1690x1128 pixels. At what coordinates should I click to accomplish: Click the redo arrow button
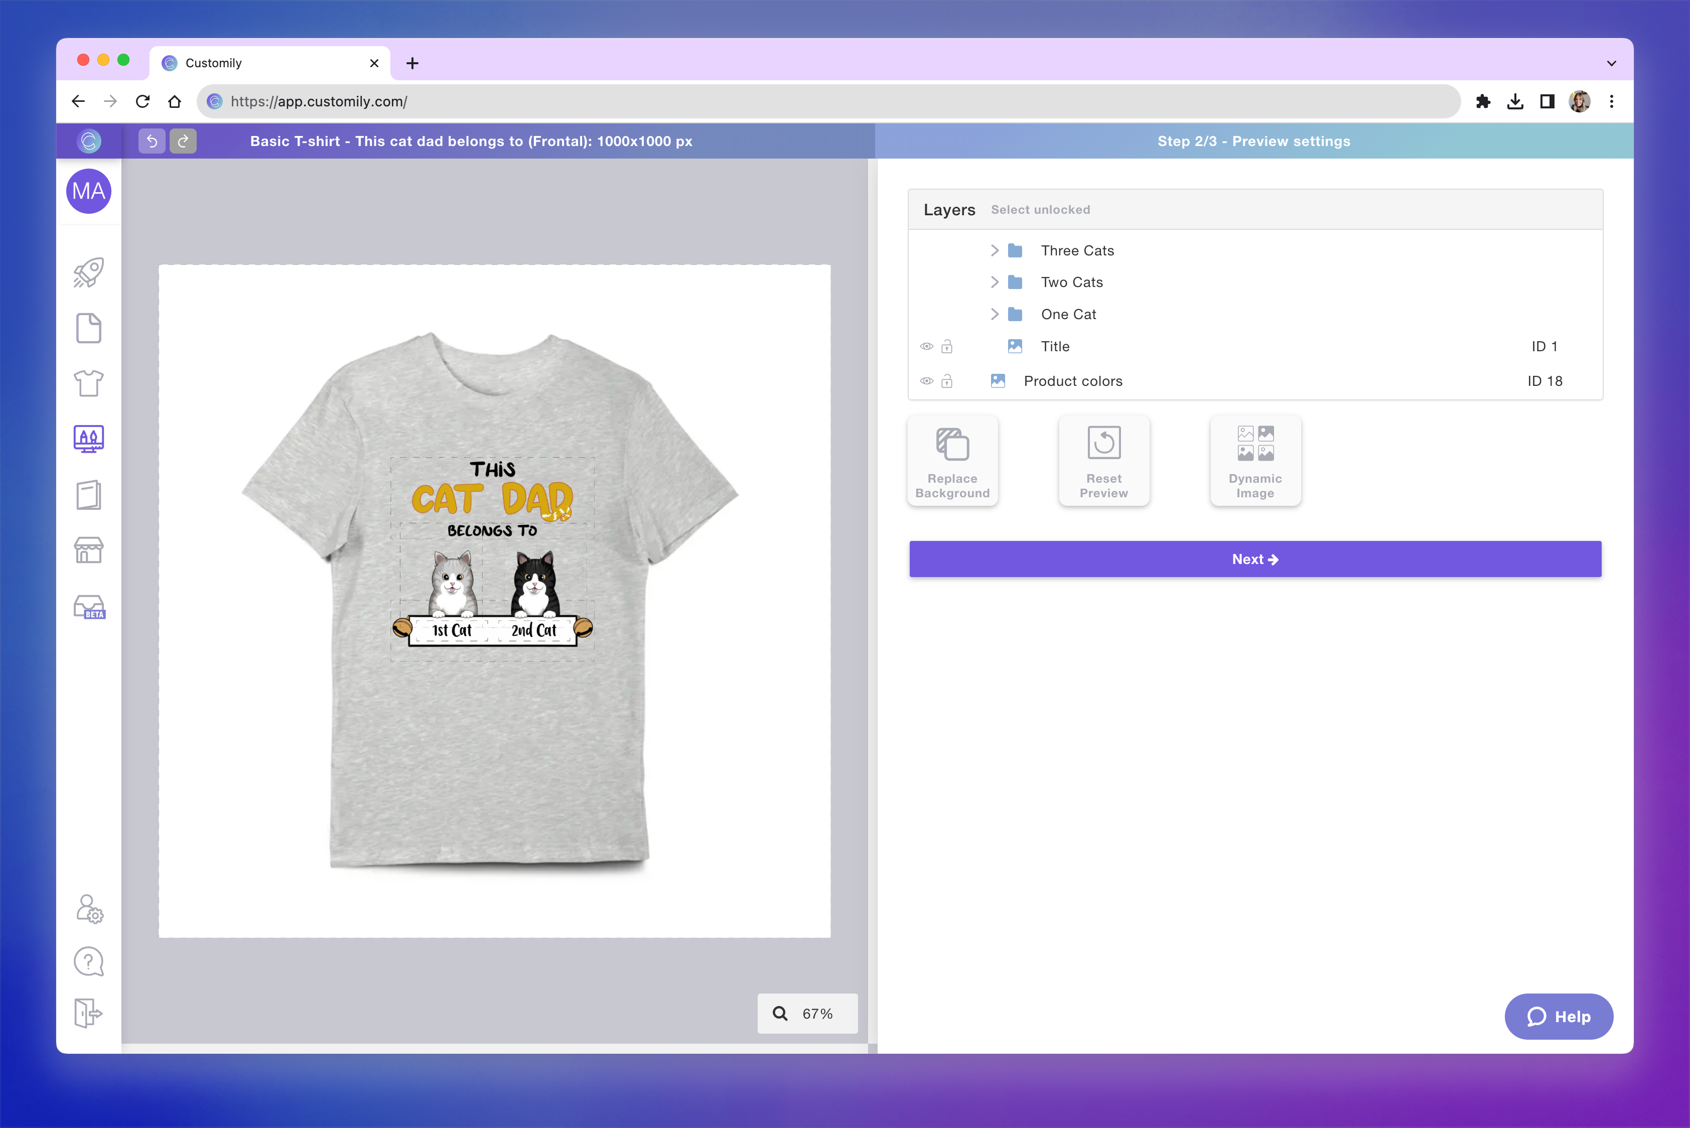point(184,141)
